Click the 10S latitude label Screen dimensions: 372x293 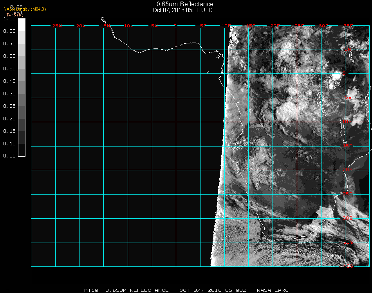(x=347, y=121)
